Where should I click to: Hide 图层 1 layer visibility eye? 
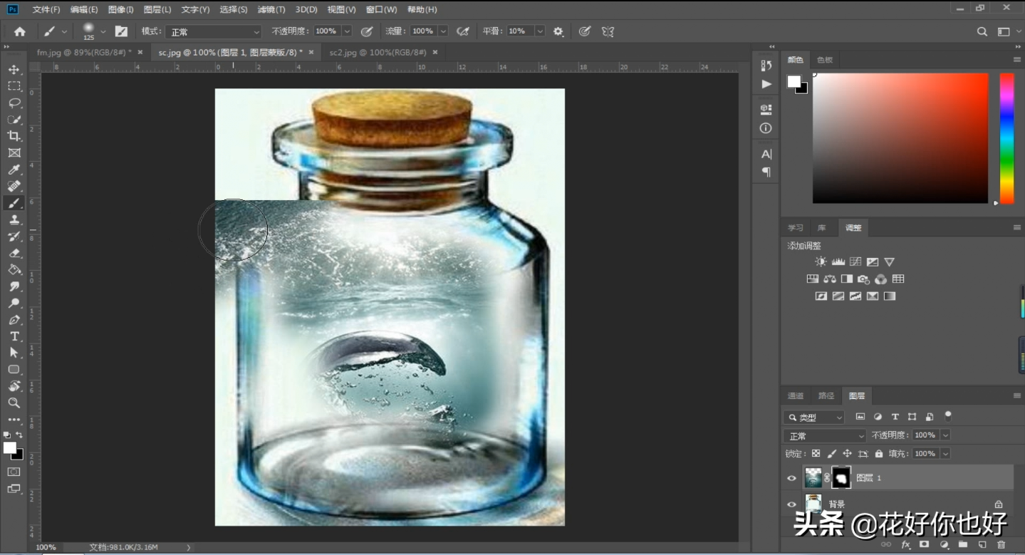[791, 478]
